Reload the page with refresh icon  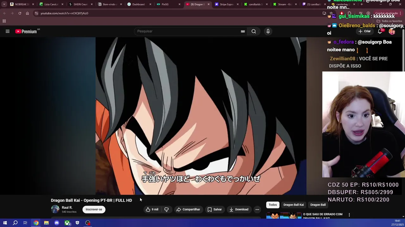coord(20,13)
